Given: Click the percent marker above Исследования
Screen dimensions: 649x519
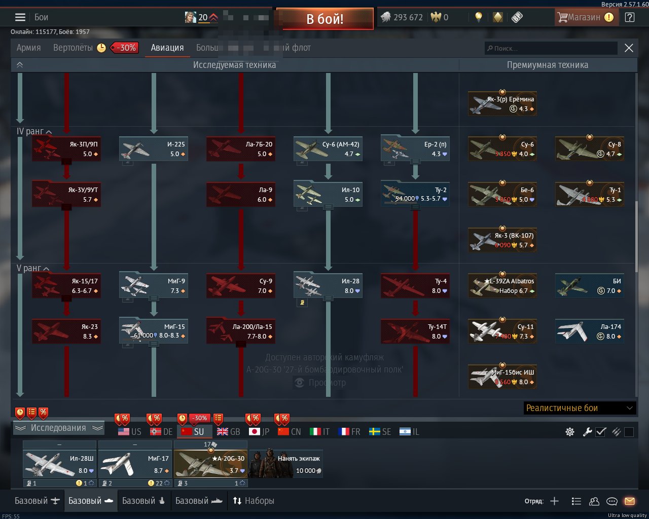Looking at the screenshot, I should click(43, 413).
